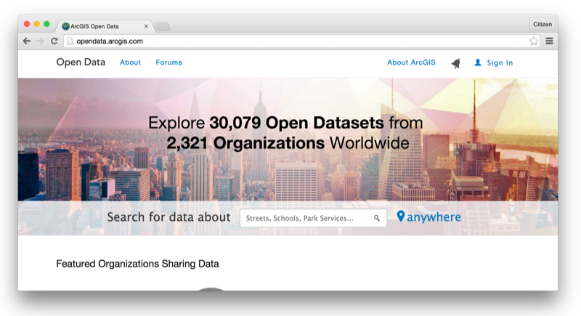Click the megaphone announcements icon
Image resolution: width=581 pixels, height=316 pixels.
coord(456,63)
